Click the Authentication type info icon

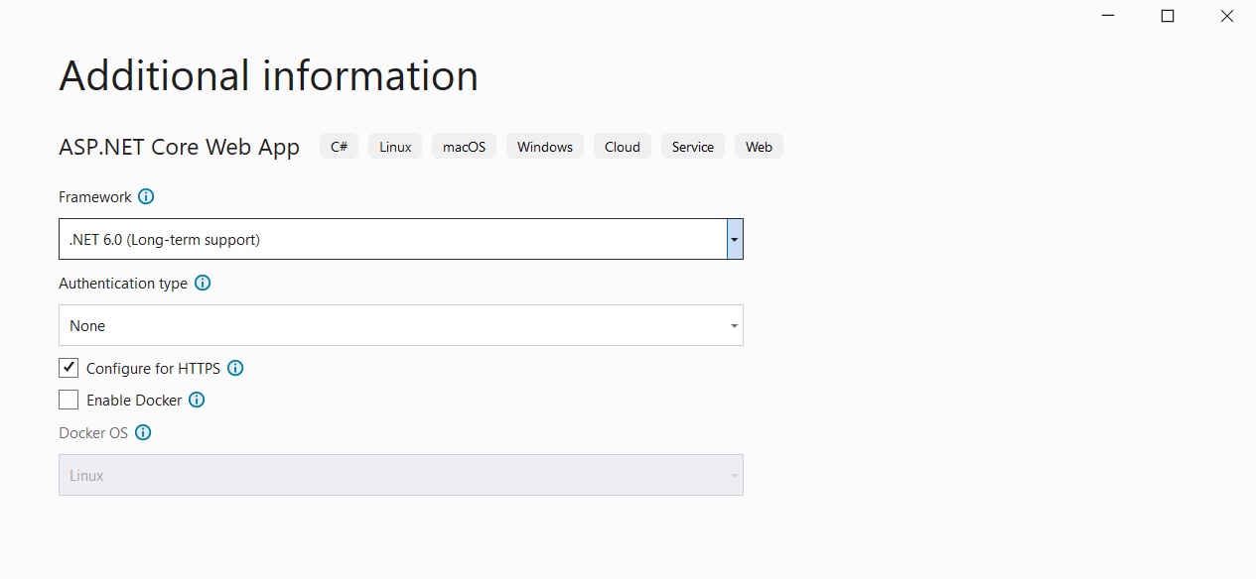pos(203,283)
